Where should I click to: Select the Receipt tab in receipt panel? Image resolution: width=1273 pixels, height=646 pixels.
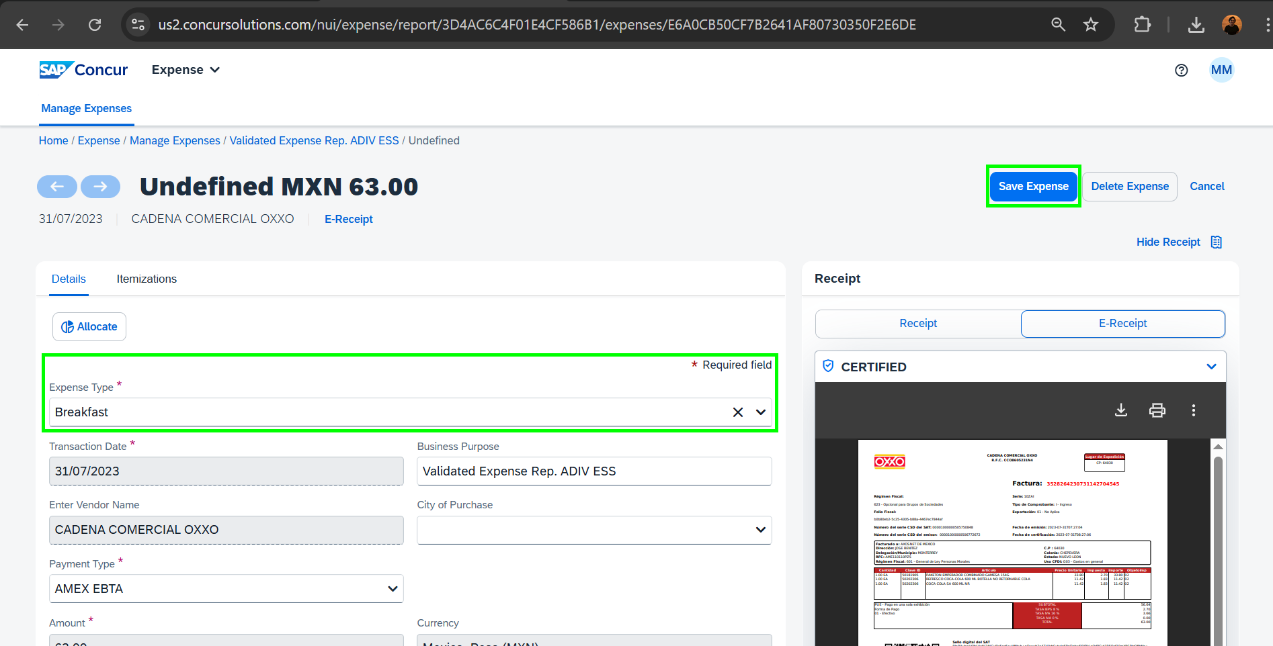tap(918, 324)
